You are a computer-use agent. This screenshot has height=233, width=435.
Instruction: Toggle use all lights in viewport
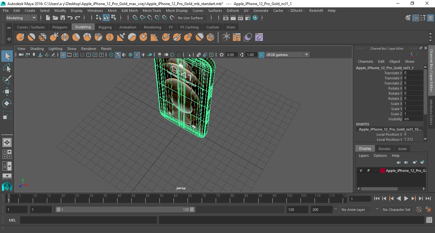click(x=143, y=55)
